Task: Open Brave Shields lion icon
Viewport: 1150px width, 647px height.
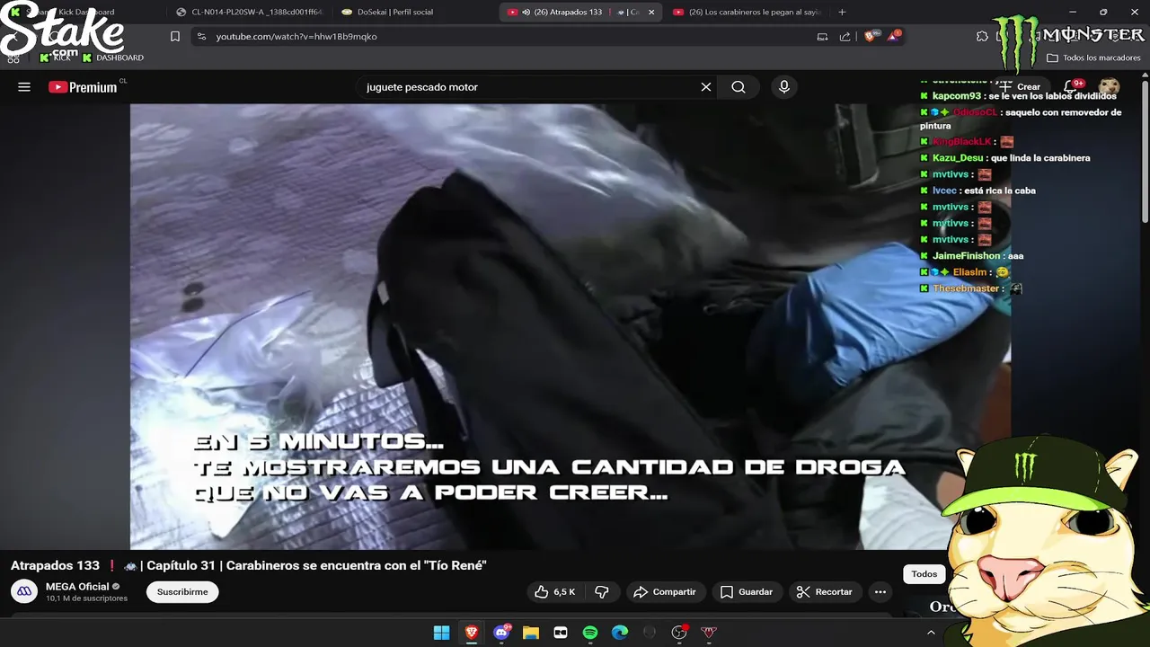Action: pos(869,37)
